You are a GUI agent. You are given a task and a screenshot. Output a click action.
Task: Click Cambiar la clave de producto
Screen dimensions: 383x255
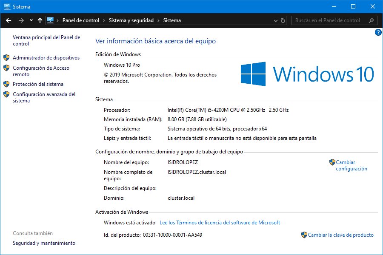(x=340, y=235)
